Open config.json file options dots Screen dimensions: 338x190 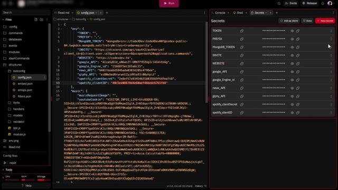(44, 78)
